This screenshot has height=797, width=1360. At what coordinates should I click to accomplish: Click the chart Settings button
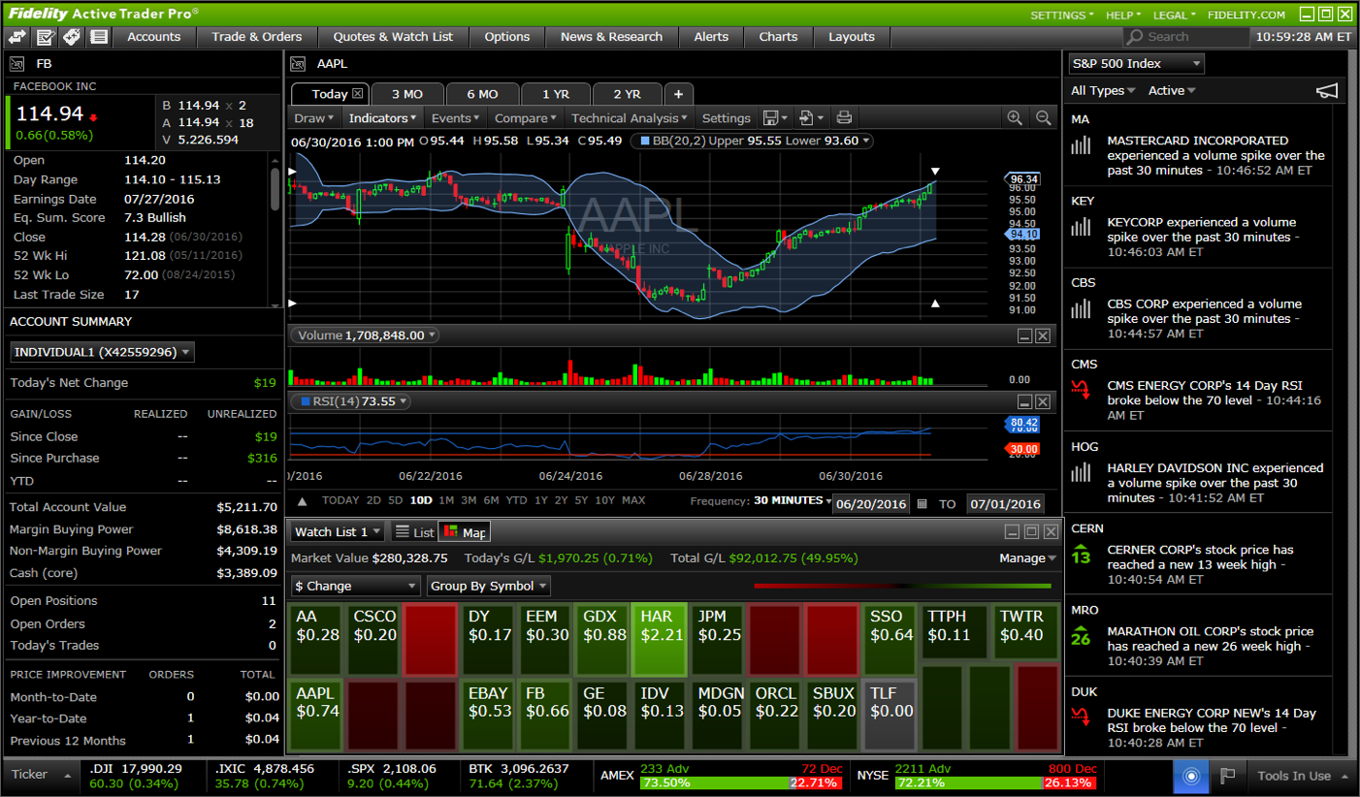(x=727, y=118)
